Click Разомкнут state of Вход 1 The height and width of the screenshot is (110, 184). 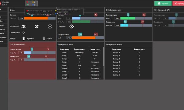click(79, 52)
